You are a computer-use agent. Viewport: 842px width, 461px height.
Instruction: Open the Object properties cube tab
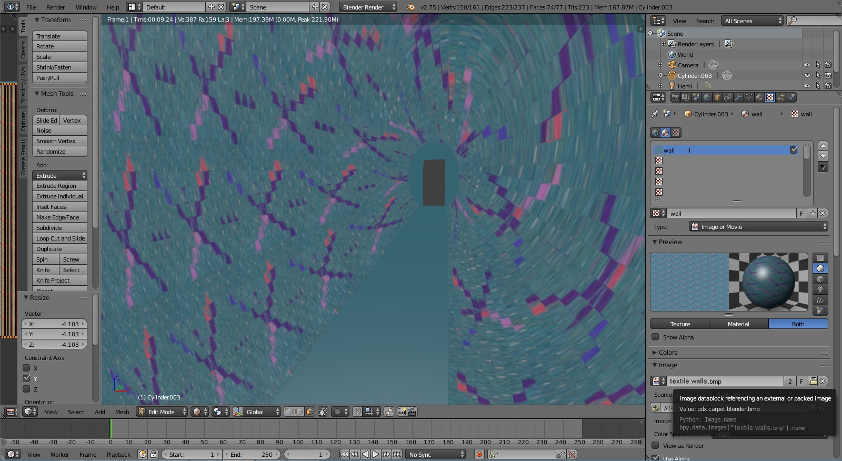[717, 97]
